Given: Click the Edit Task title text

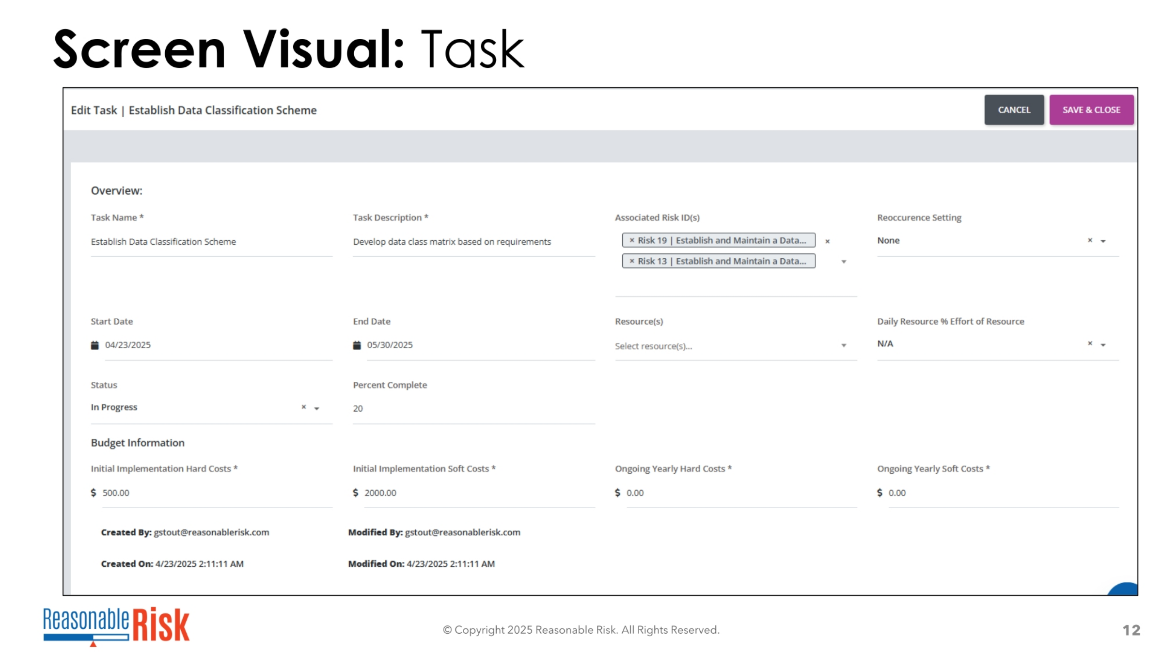Looking at the screenshot, I should point(194,110).
